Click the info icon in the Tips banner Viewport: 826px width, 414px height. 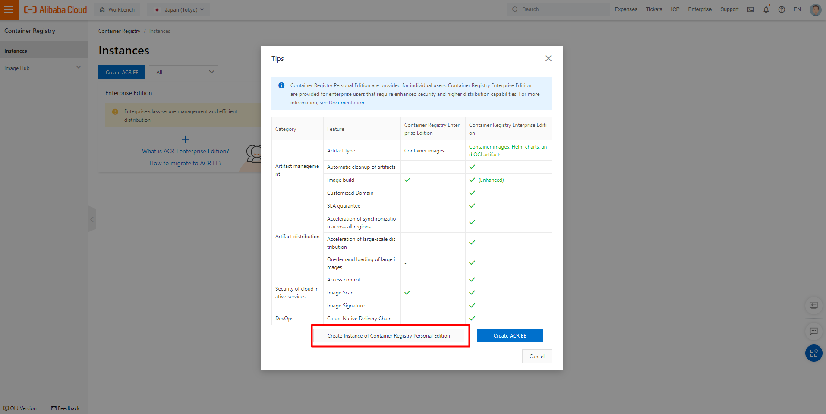[x=281, y=85]
